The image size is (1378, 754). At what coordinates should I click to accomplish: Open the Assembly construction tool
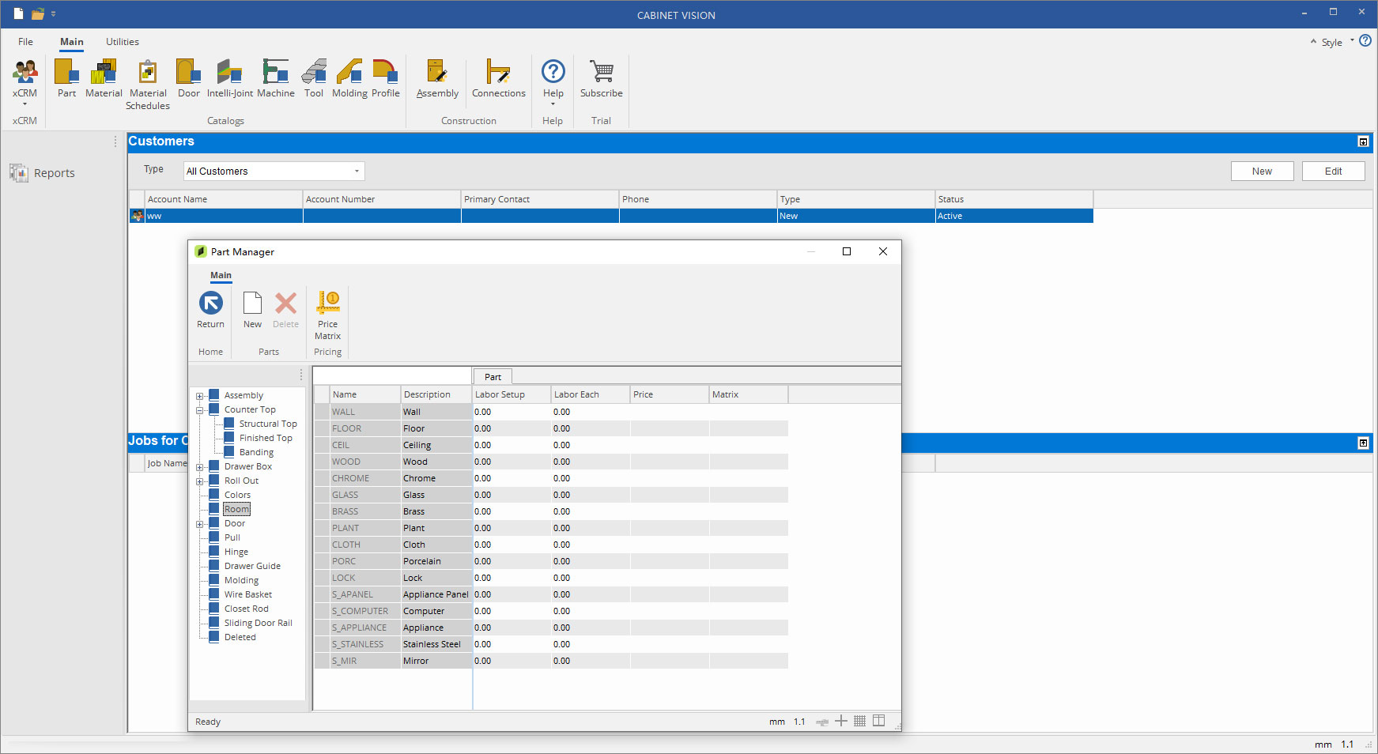436,77
